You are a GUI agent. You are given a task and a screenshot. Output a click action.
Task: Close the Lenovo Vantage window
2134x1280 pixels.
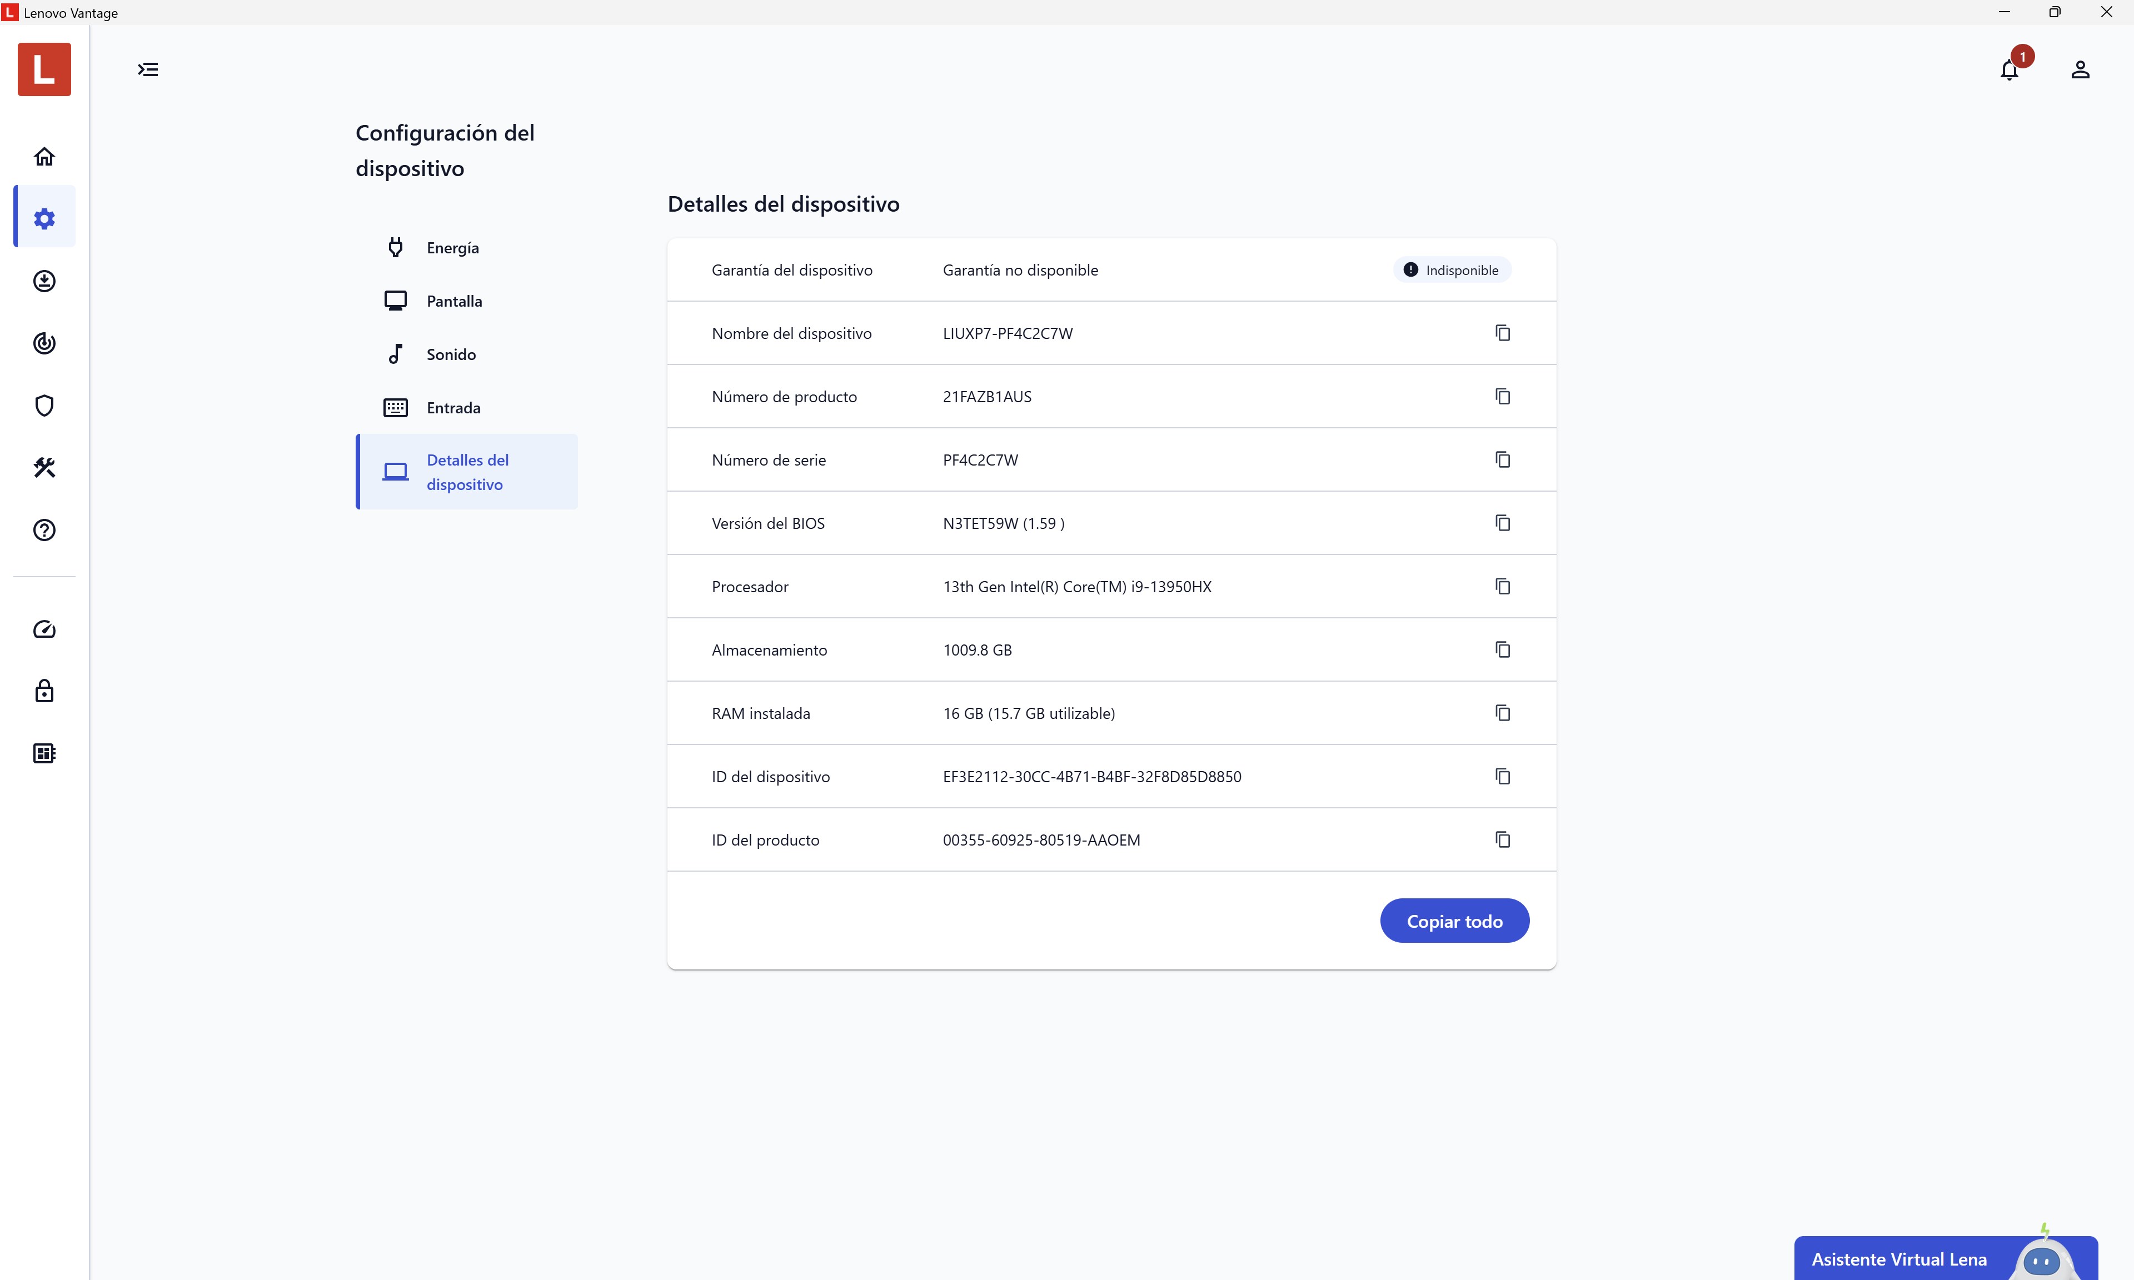(x=2106, y=12)
